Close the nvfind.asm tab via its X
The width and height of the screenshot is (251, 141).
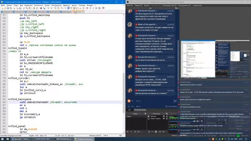point(83,12)
